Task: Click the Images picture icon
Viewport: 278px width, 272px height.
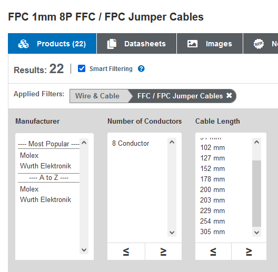Action: click(x=192, y=44)
